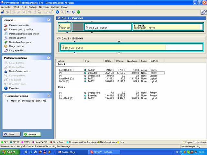207x155 pixels.
Task: Click the Show Desktop quick launch icon
Action: click(26, 152)
